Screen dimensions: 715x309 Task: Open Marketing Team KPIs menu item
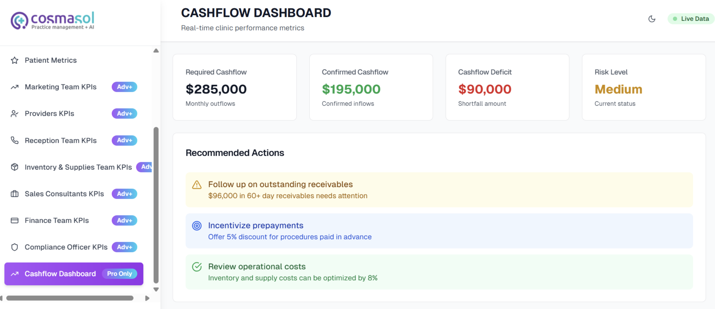click(61, 87)
